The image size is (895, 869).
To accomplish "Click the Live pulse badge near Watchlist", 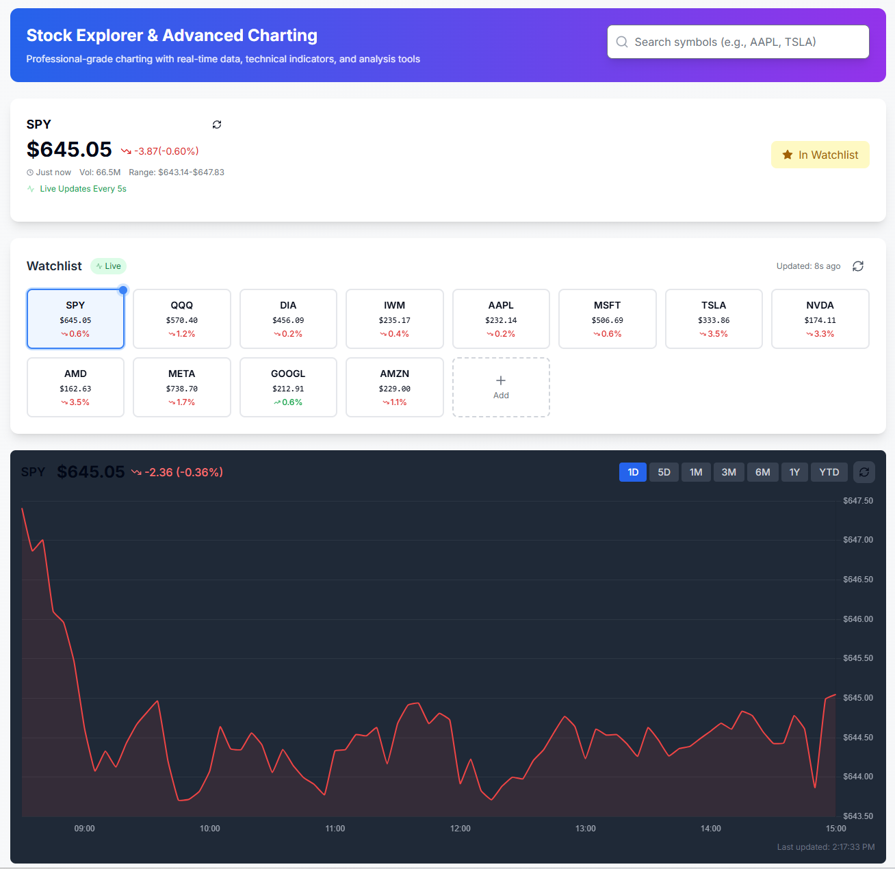I will (109, 266).
